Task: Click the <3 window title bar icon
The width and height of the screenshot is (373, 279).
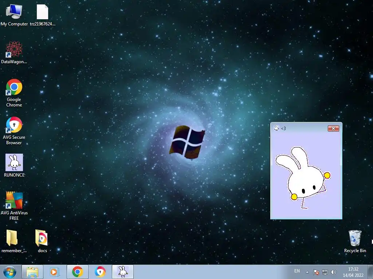Action: pyautogui.click(x=276, y=128)
